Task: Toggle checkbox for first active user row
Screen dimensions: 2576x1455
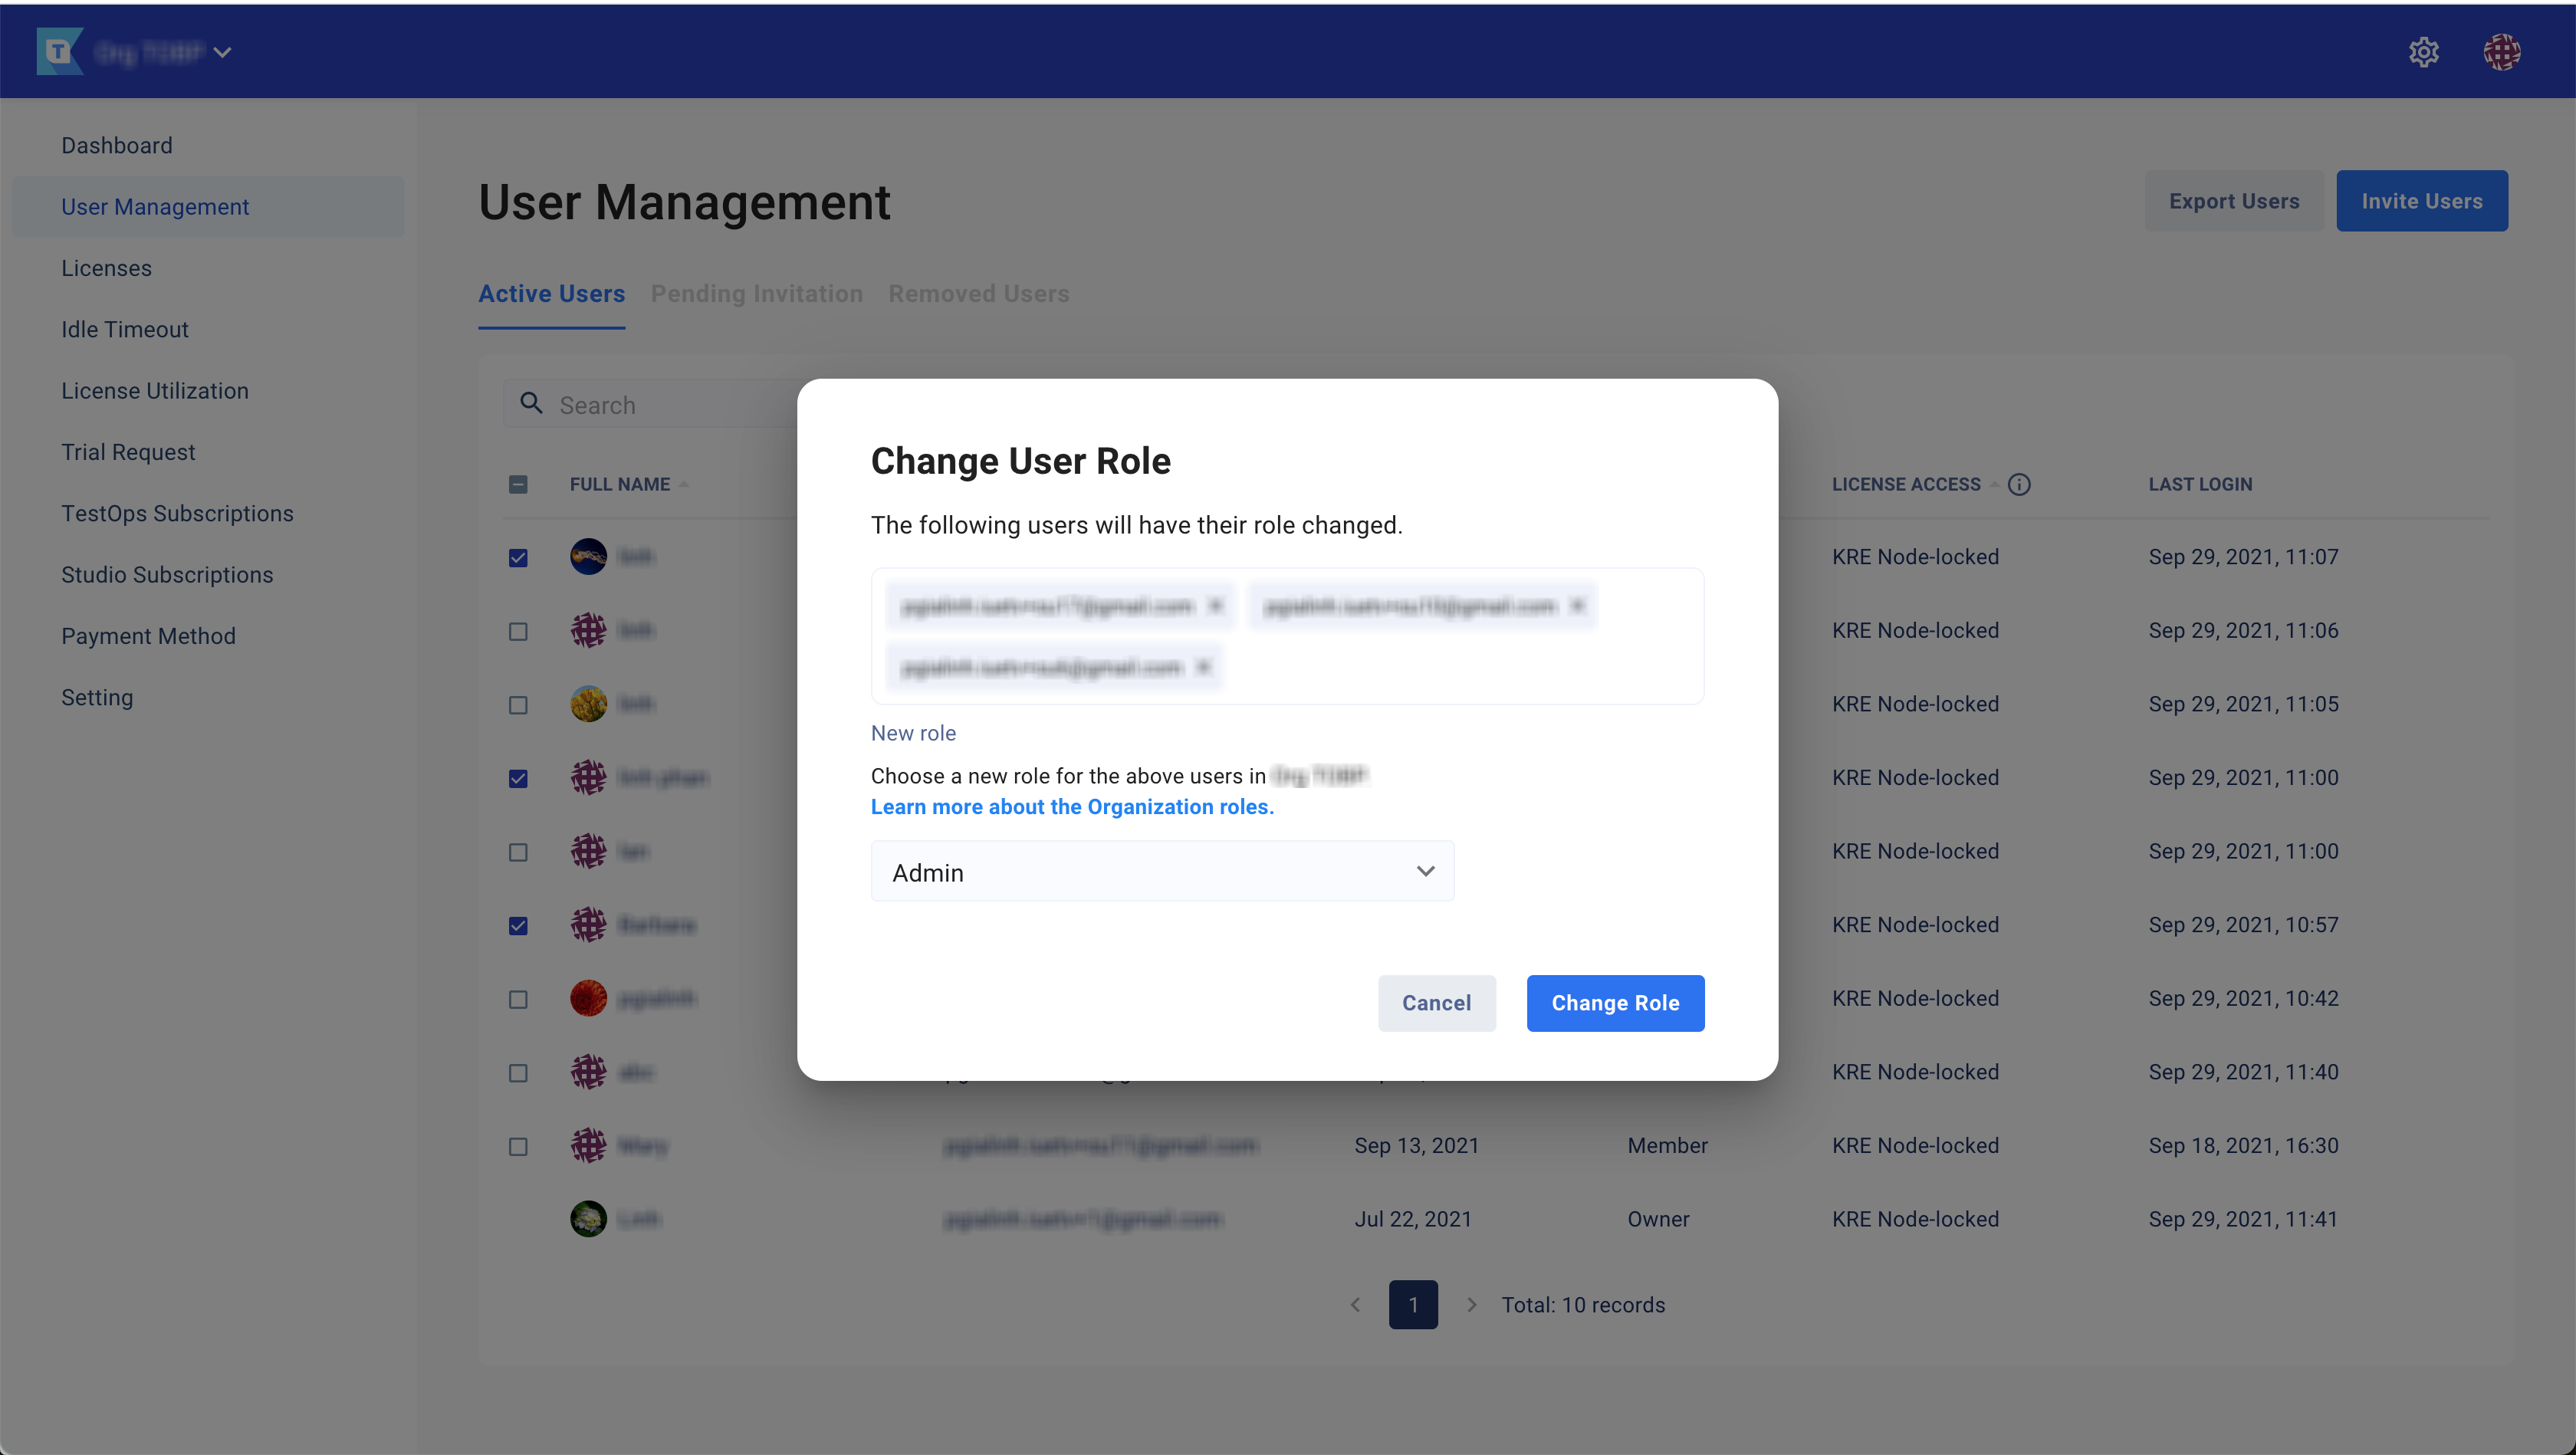Action: pos(518,557)
